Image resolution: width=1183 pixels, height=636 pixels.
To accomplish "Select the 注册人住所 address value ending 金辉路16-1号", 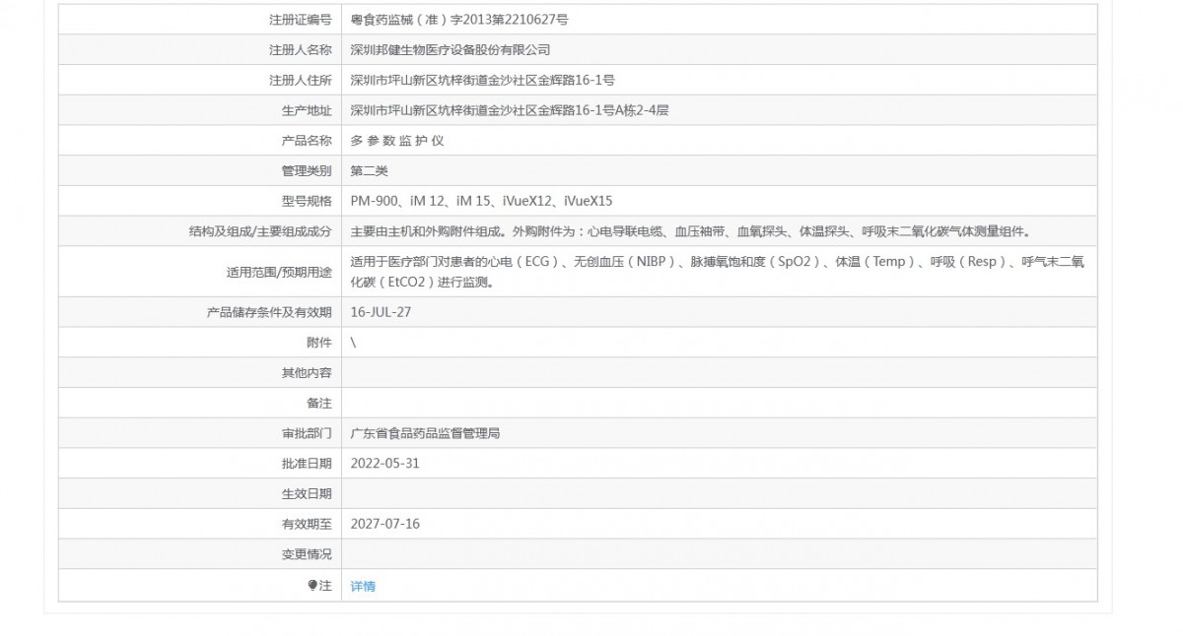I will tap(483, 80).
